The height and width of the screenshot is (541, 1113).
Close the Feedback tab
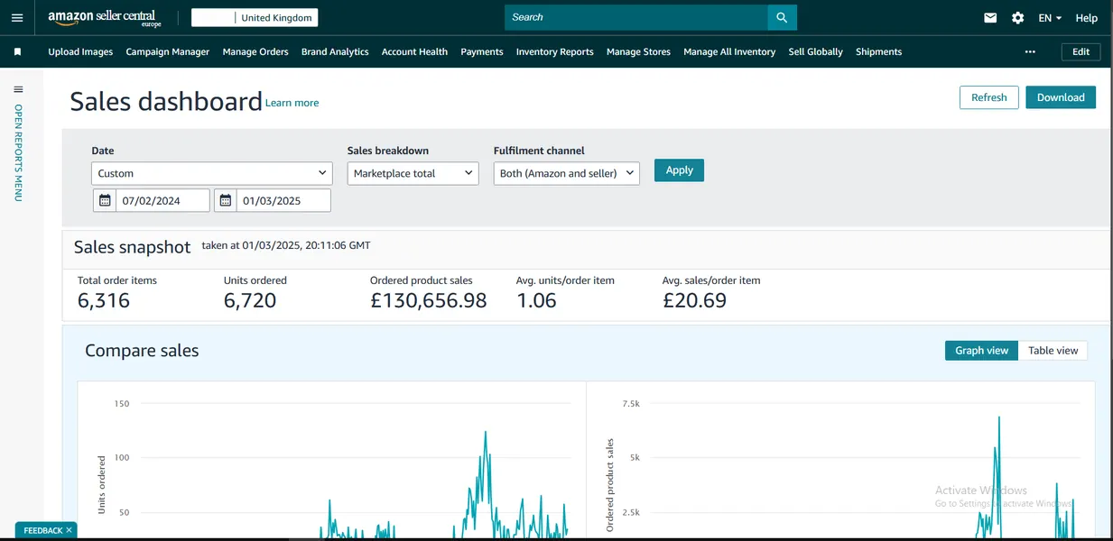[69, 530]
